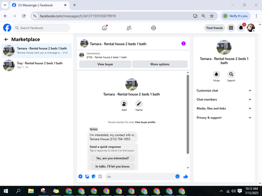Open the taskbar clock and date

[x=252, y=191]
